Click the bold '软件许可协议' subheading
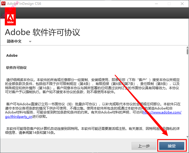Screen dimensions: 189x153 click(x=16, y=68)
